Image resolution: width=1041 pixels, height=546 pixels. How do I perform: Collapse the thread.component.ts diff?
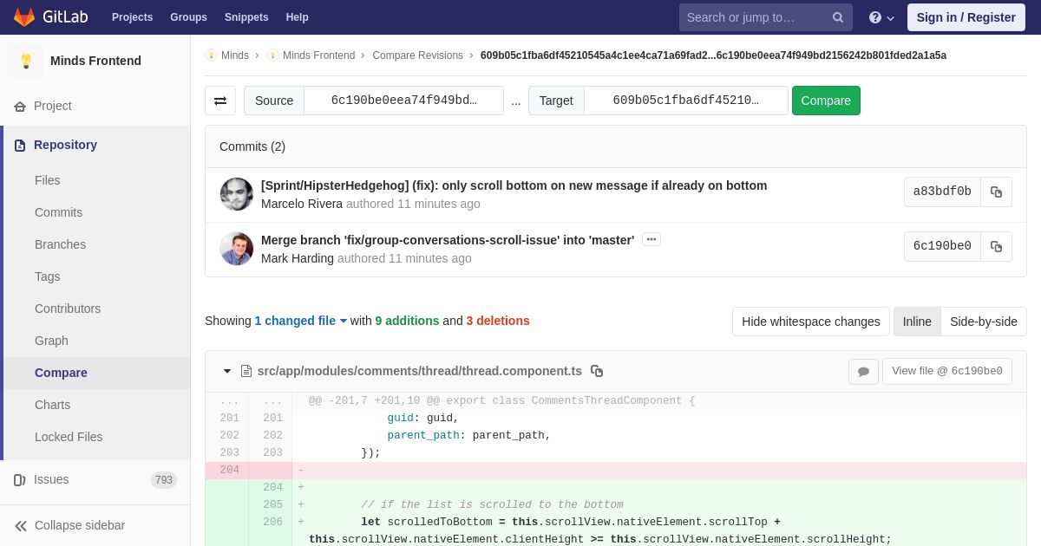coord(227,371)
